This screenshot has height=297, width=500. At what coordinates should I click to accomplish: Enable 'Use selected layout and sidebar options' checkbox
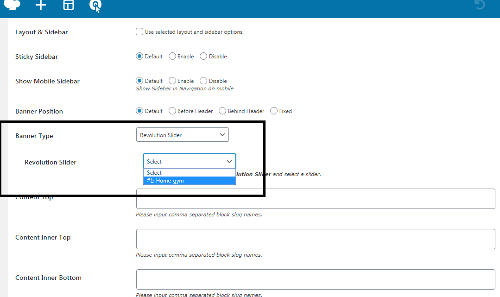pyautogui.click(x=139, y=32)
